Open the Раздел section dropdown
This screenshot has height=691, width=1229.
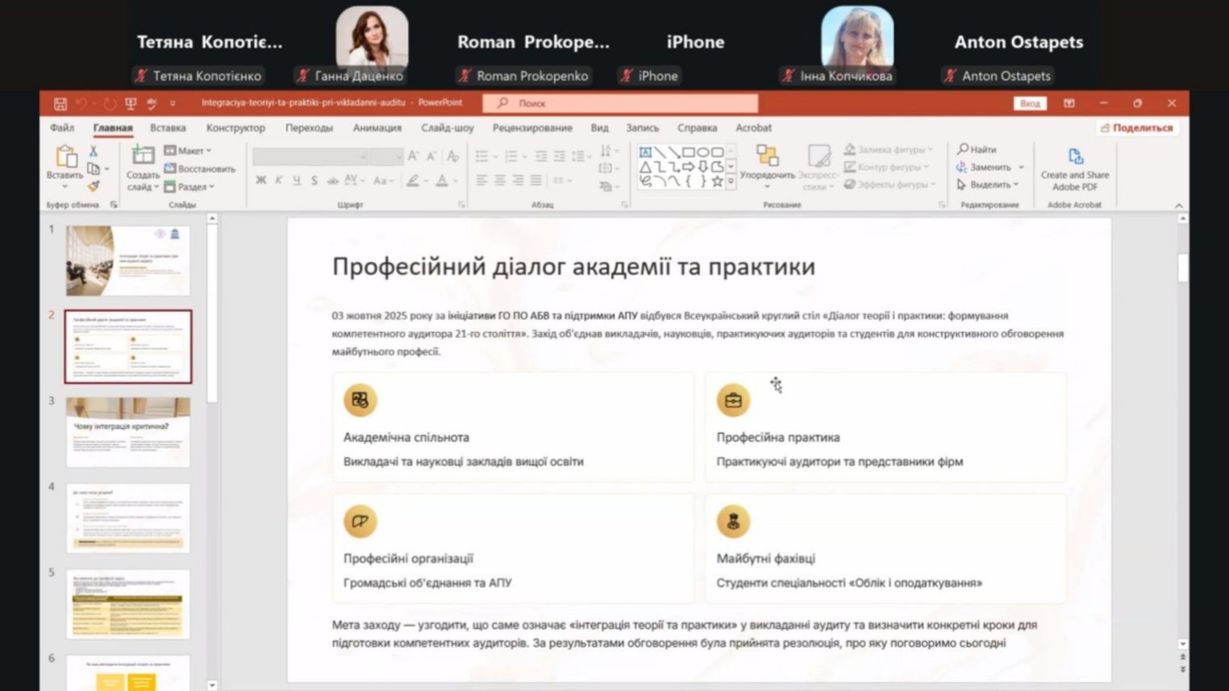[190, 186]
